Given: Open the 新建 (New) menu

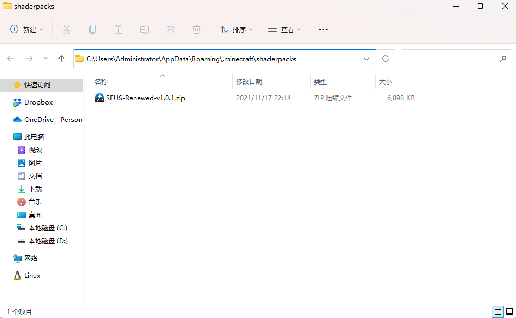Looking at the screenshot, I should click(27, 29).
